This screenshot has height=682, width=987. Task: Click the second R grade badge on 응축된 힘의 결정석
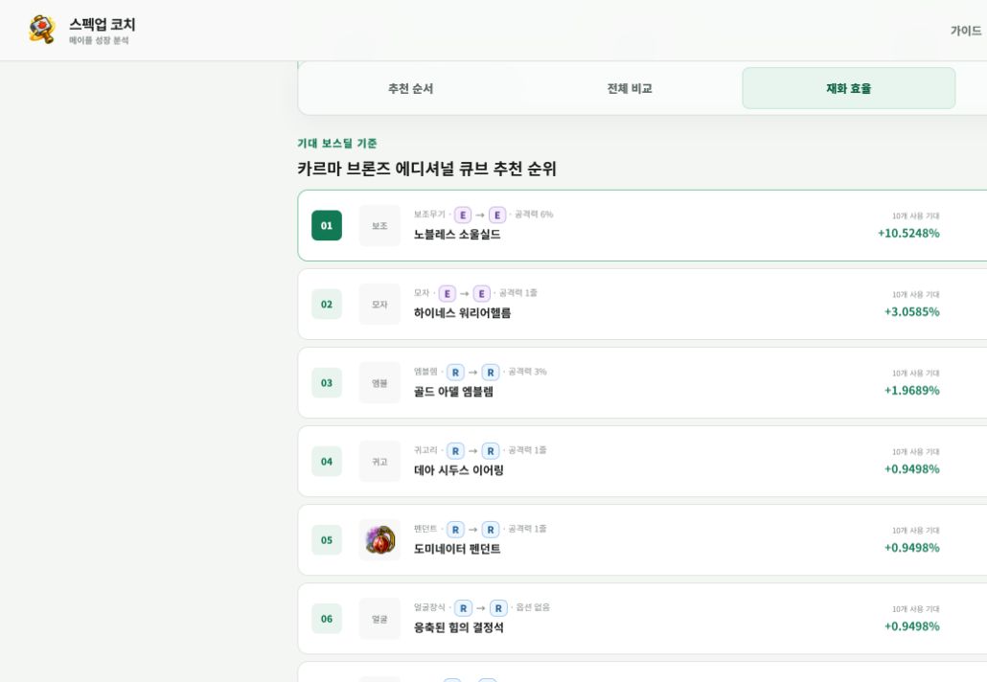[498, 608]
